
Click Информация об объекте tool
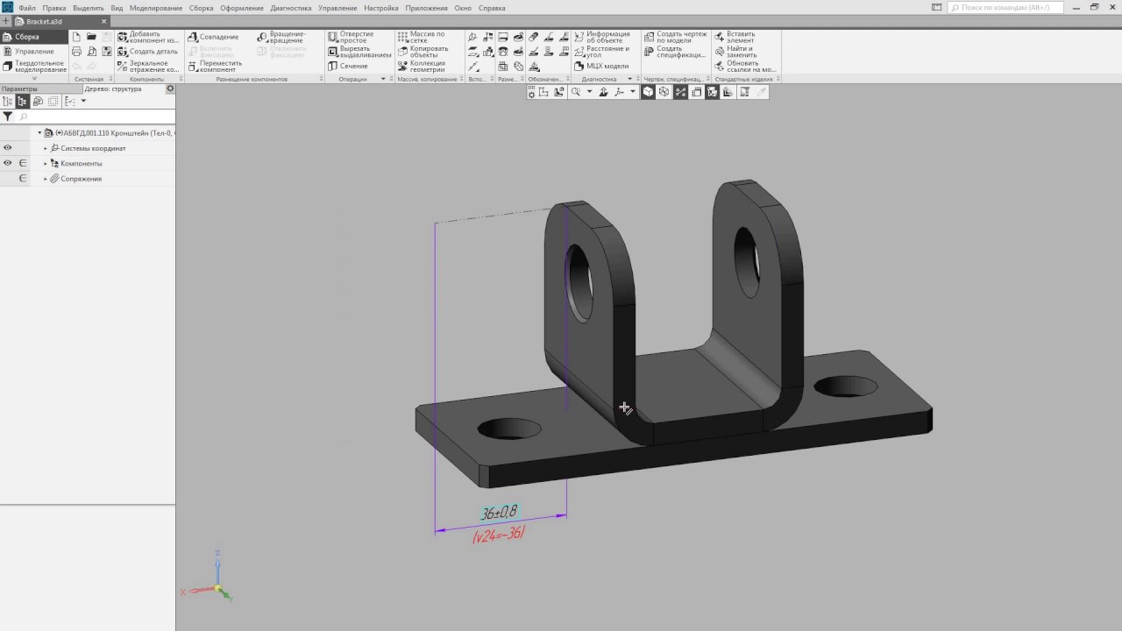coord(602,37)
